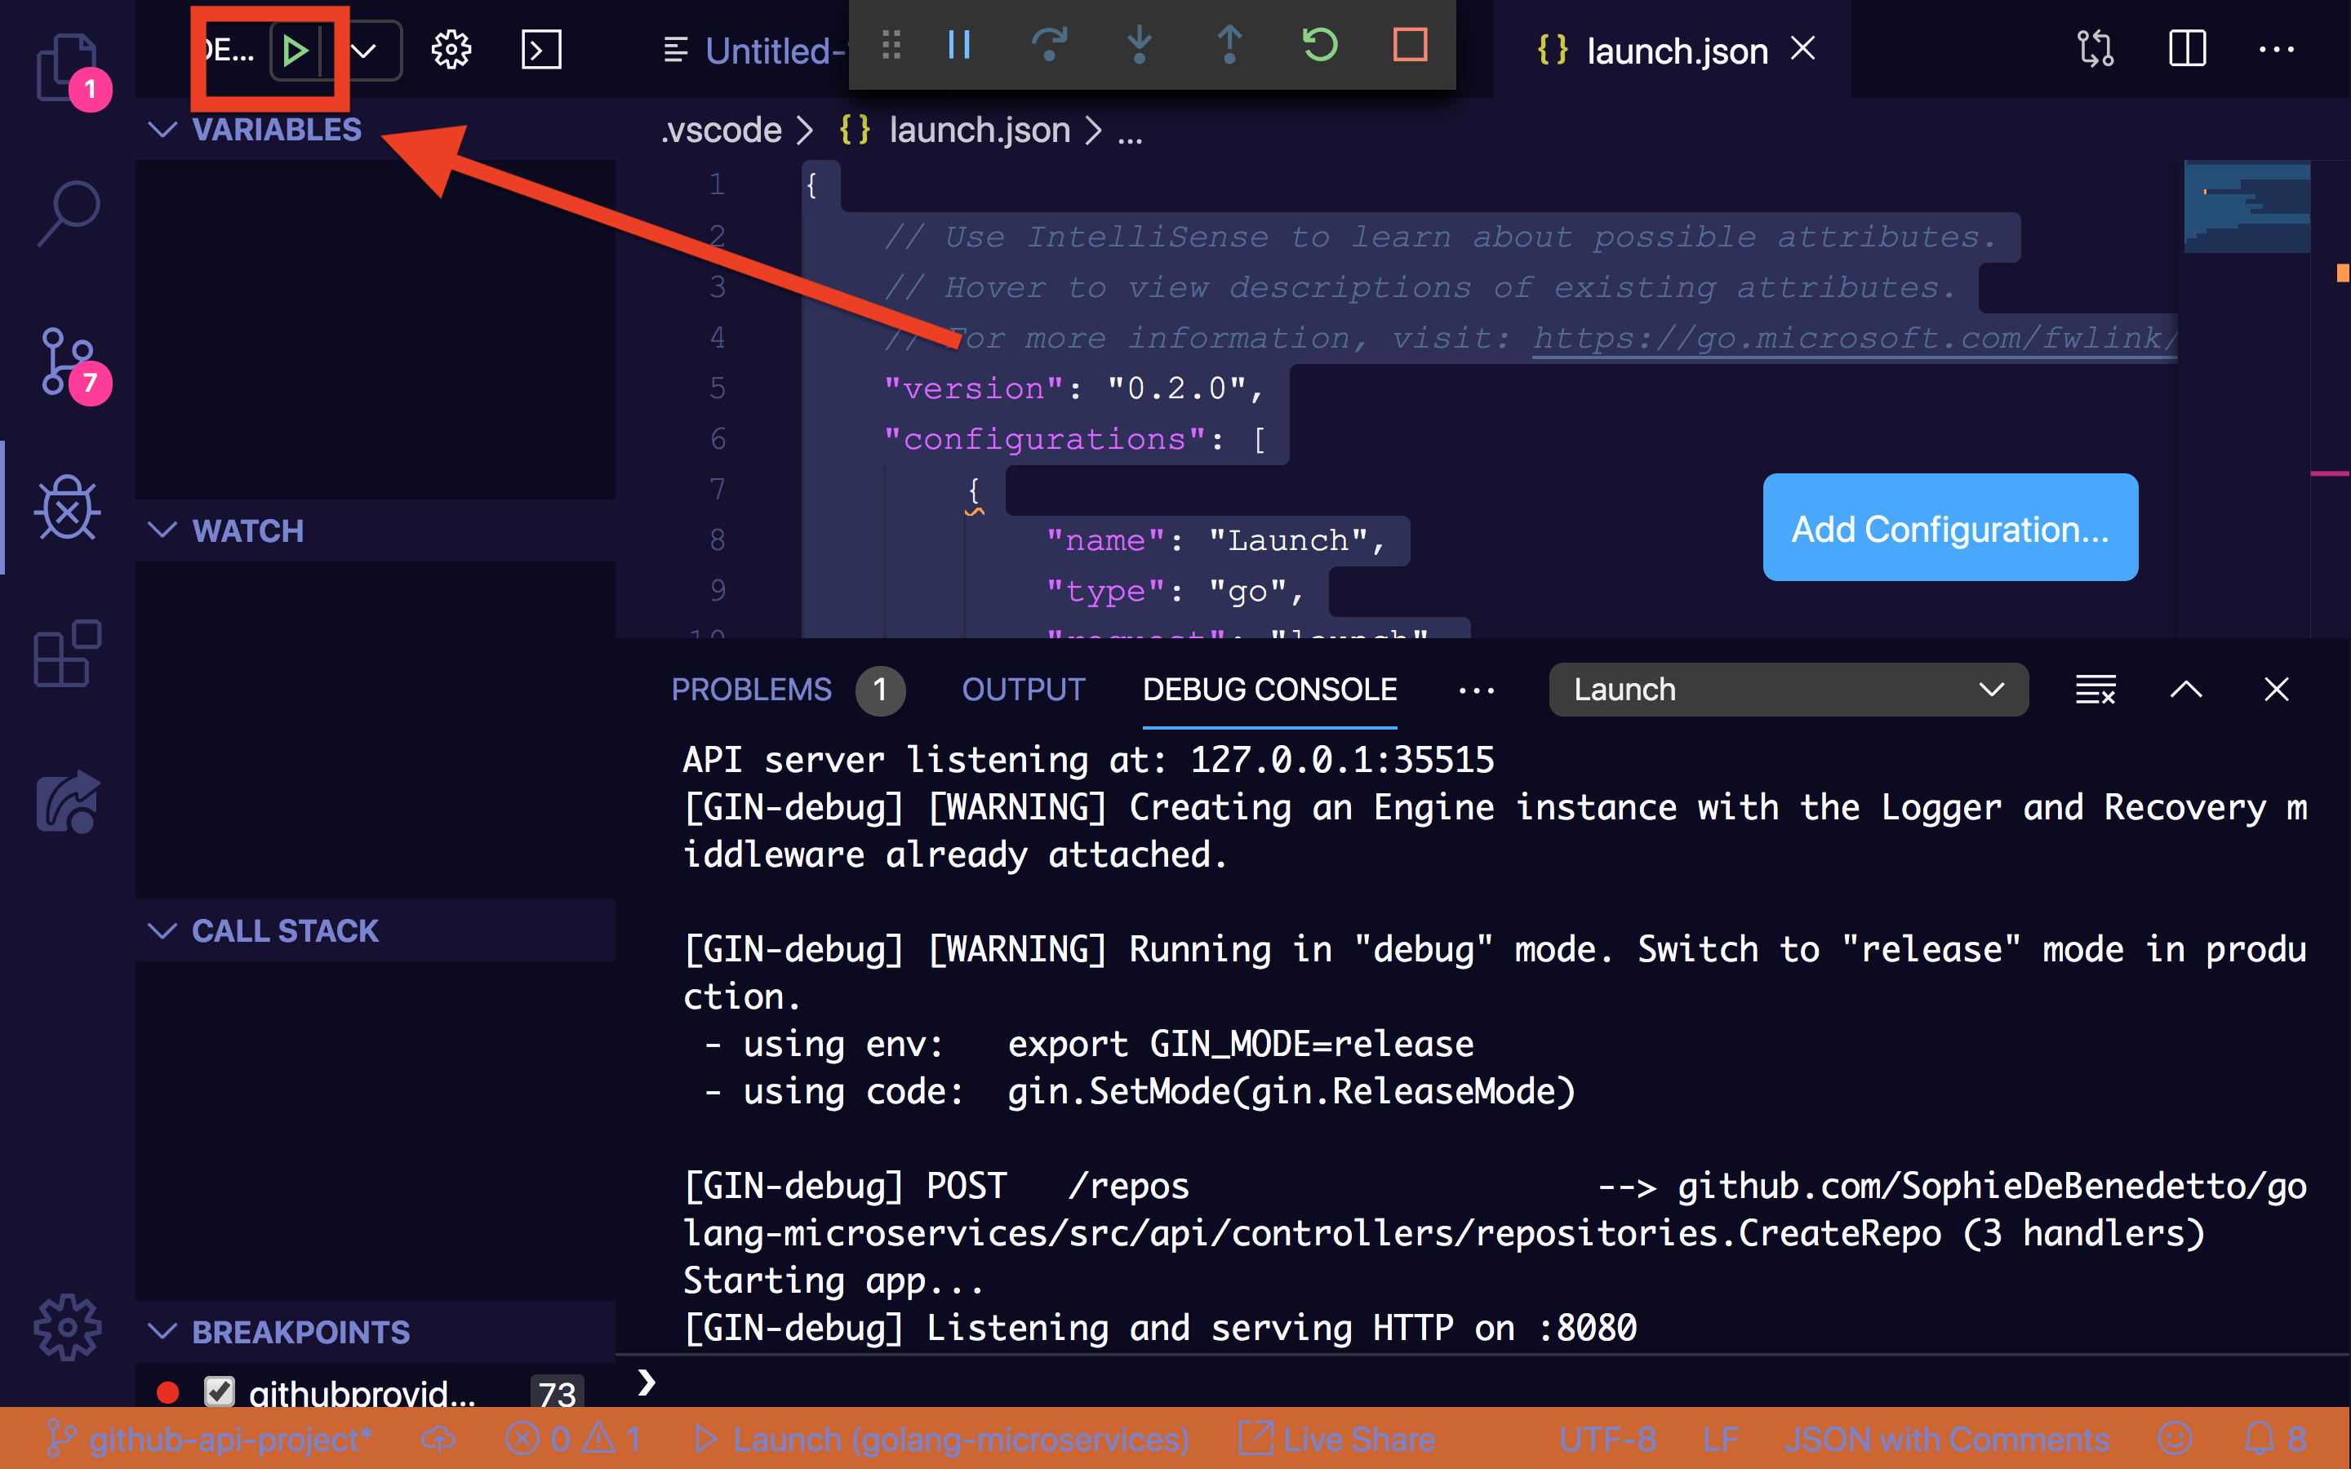Expand the VARIABLES panel section
2351x1469 pixels.
point(276,127)
